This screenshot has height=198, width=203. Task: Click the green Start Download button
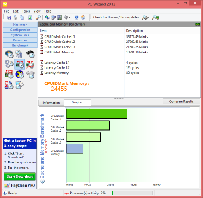pyautogui.click(x=20, y=177)
